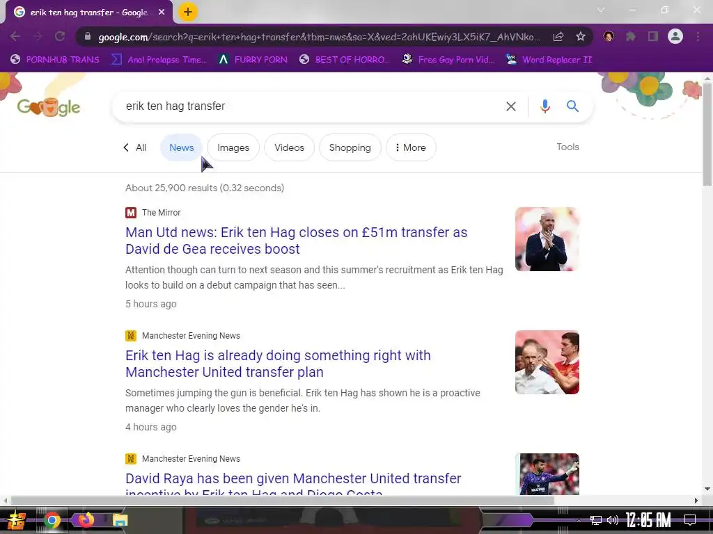This screenshot has width=713, height=534.
Task: Clear the search box text
Action: (511, 106)
